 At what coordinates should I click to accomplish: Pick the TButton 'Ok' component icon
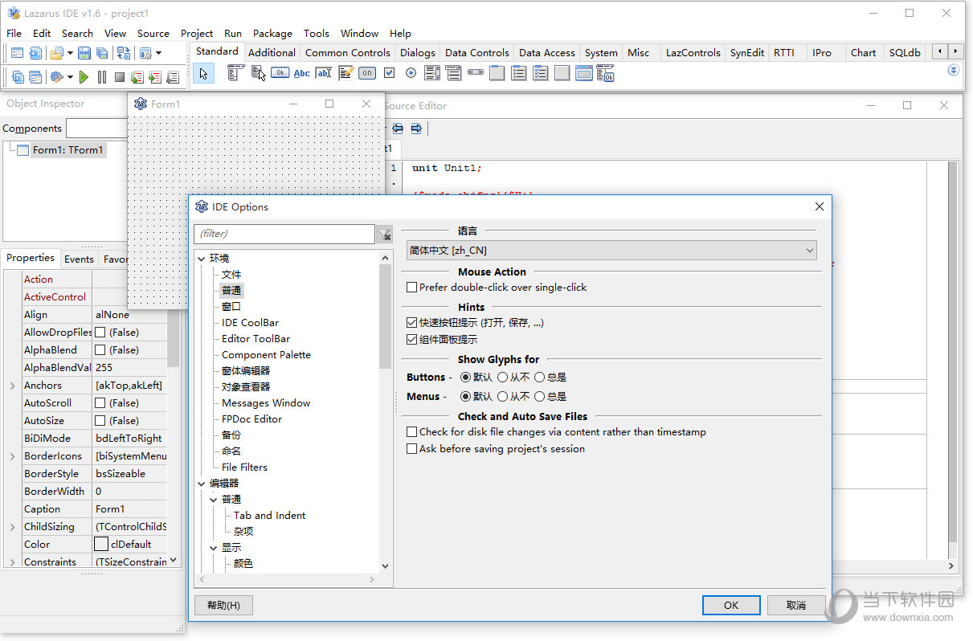click(x=280, y=73)
